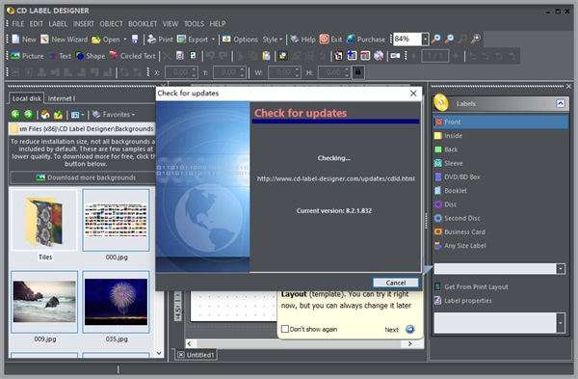Click Get From Print Layout

coord(472,286)
